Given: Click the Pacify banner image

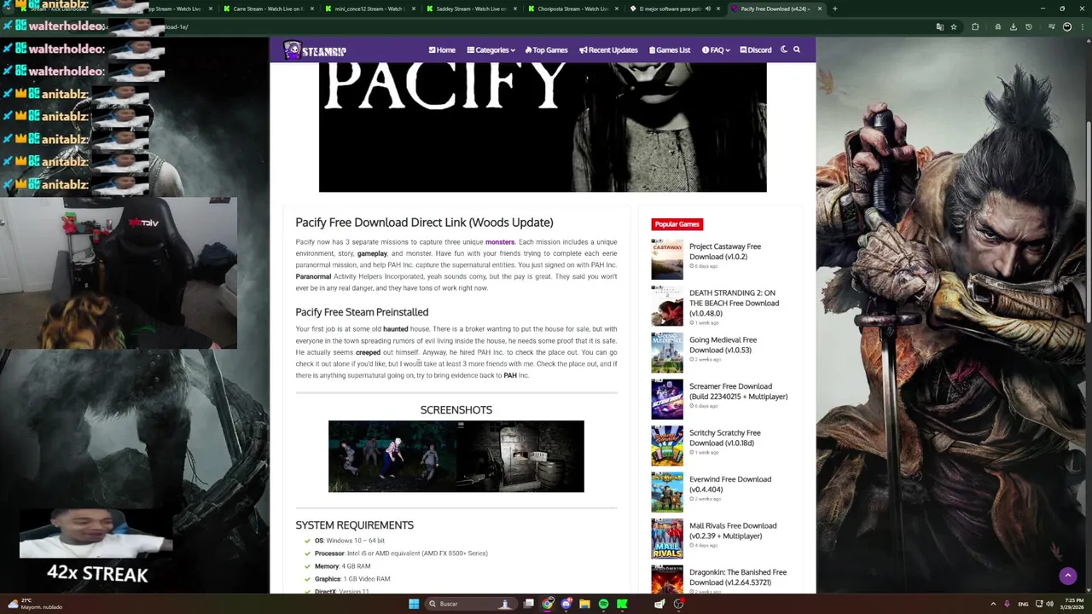Looking at the screenshot, I should [543, 127].
